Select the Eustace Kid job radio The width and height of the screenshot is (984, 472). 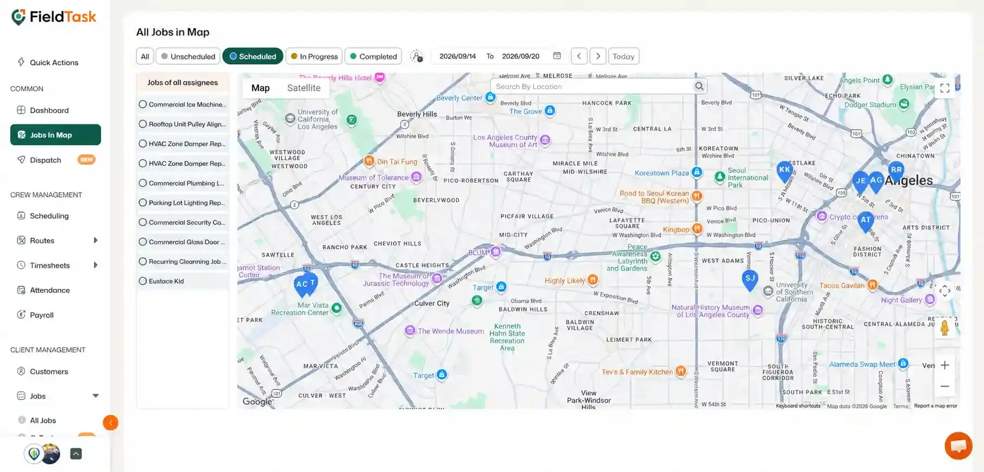[143, 281]
